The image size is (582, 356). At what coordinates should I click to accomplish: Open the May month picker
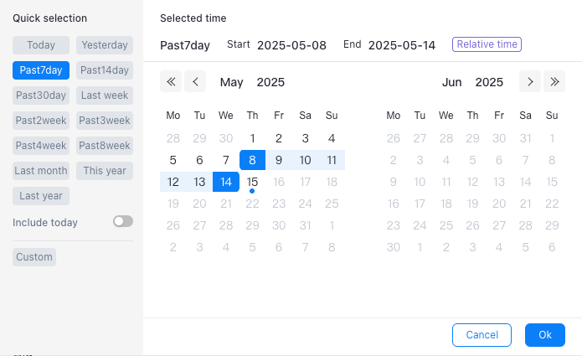click(x=231, y=82)
